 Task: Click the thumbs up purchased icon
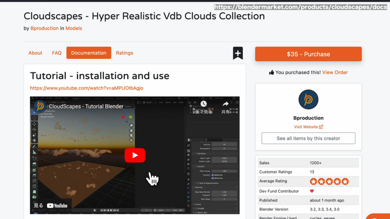(272, 72)
